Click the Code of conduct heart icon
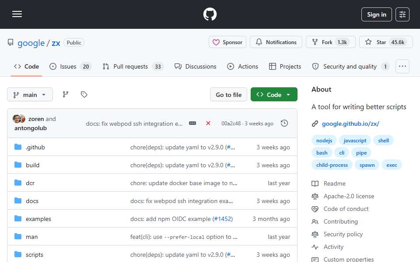The width and height of the screenshot is (420, 262). [x=315, y=209]
